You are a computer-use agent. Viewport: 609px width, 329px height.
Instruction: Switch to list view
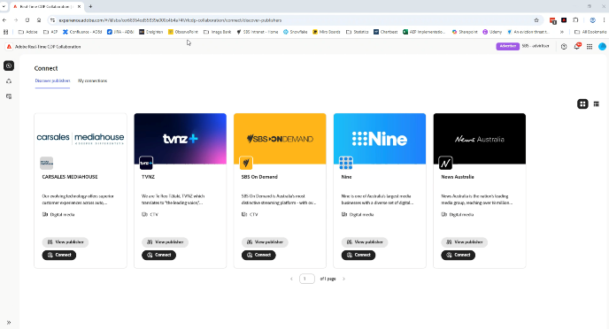click(x=597, y=104)
